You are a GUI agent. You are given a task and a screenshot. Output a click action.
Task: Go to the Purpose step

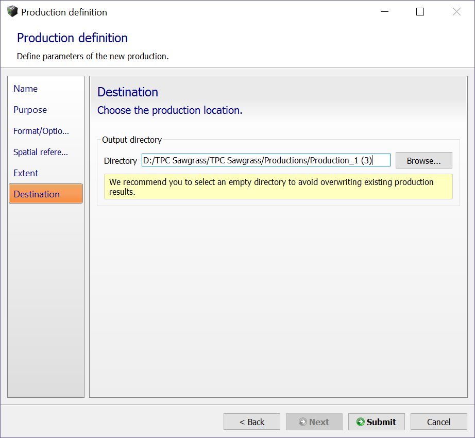pos(30,110)
